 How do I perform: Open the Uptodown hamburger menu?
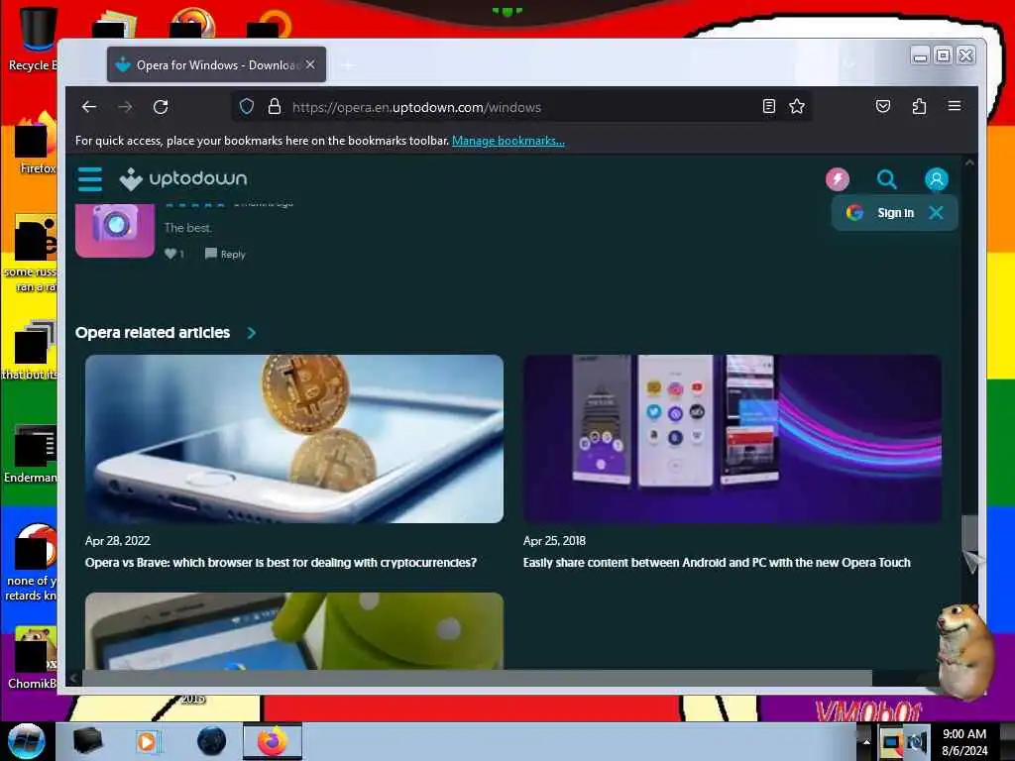[x=90, y=179]
